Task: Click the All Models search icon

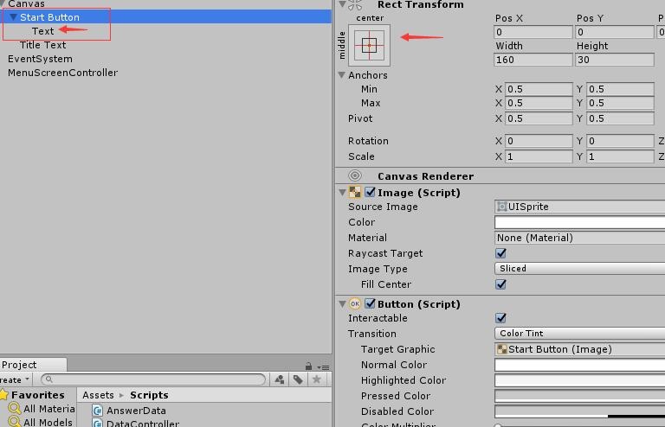Action: pyautogui.click(x=15, y=422)
